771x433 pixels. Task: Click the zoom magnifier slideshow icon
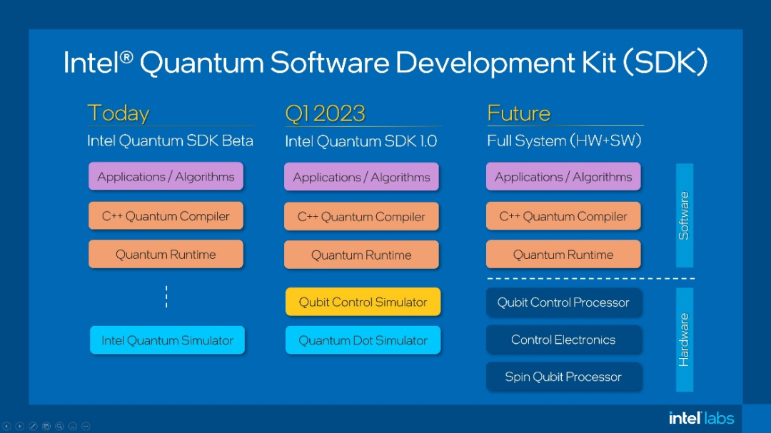tap(59, 426)
